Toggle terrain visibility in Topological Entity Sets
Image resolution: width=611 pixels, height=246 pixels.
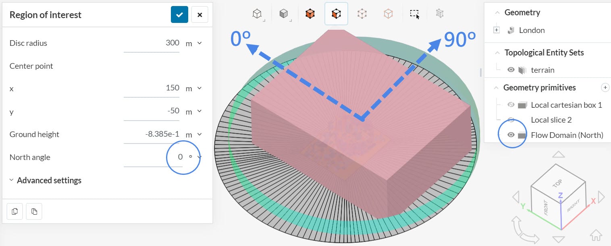click(x=511, y=70)
